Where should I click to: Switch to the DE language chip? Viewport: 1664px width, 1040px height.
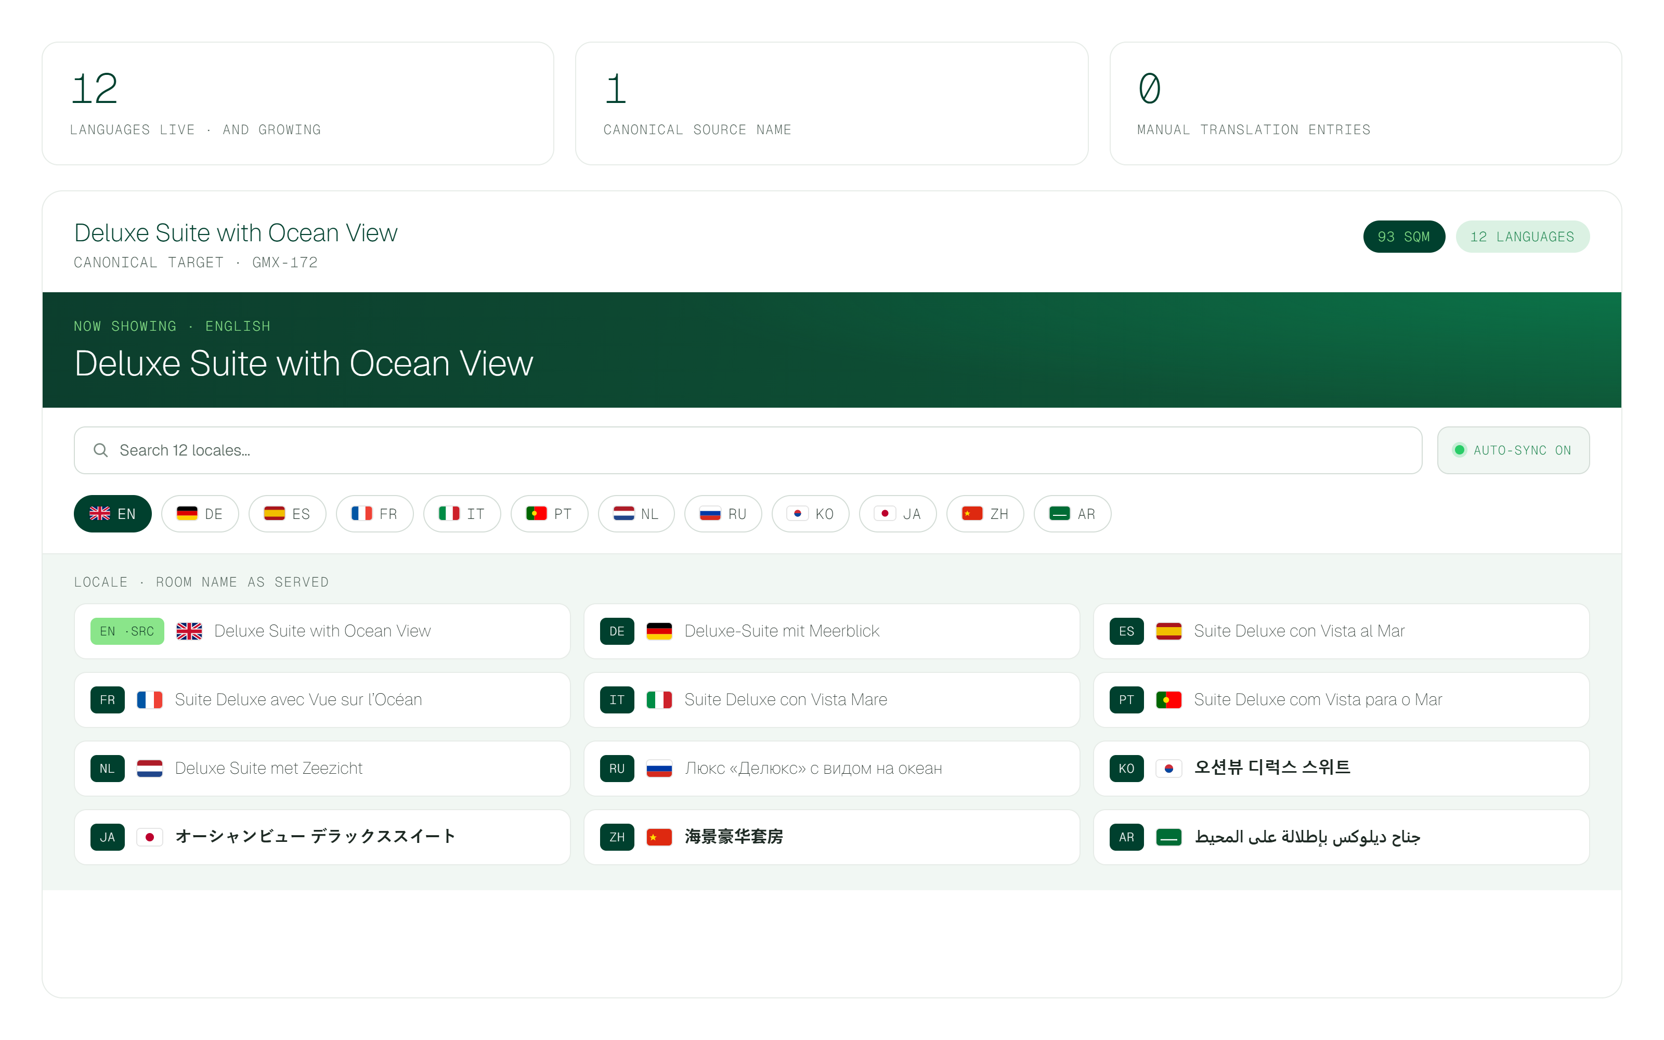(200, 514)
